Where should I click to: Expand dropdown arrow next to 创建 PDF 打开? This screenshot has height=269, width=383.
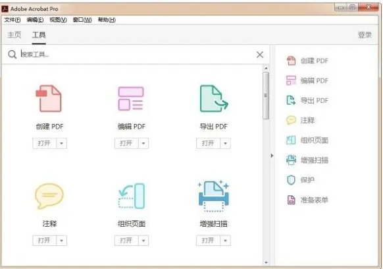tap(62, 143)
